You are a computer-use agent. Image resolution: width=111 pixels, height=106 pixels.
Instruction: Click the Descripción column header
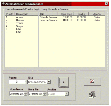[x=27, y=14]
